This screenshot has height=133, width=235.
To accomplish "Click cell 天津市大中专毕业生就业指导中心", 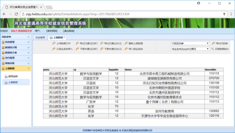I will pyautogui.click(x=165, y=116).
